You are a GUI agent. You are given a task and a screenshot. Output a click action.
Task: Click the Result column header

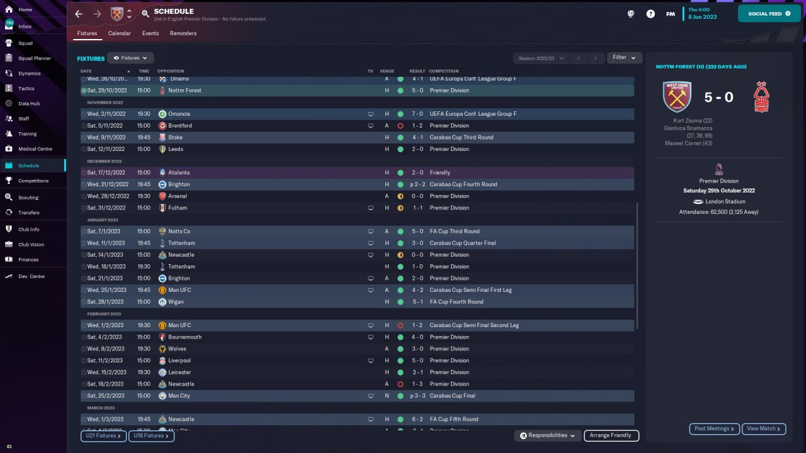tap(417, 71)
